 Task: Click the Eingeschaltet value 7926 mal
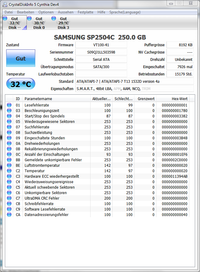[180, 67]
